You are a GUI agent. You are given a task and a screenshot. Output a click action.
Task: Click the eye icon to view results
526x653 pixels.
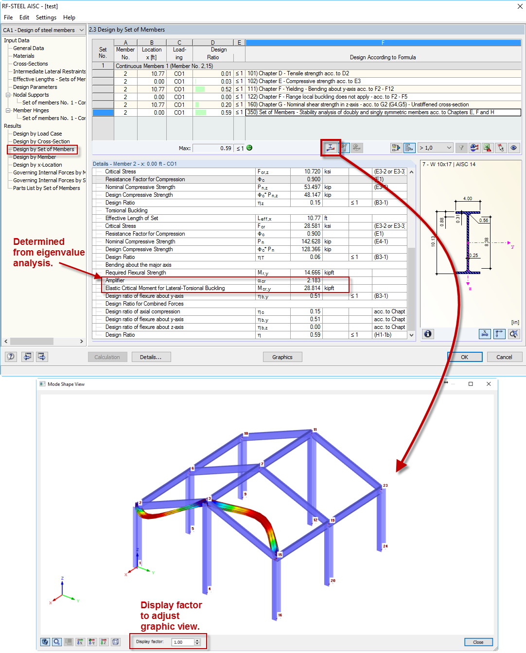514,148
